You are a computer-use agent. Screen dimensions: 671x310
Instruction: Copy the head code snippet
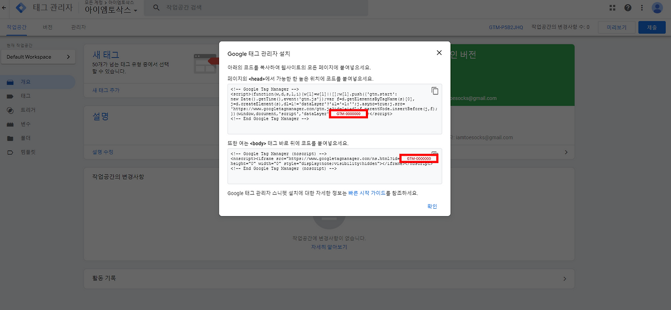pyautogui.click(x=435, y=91)
